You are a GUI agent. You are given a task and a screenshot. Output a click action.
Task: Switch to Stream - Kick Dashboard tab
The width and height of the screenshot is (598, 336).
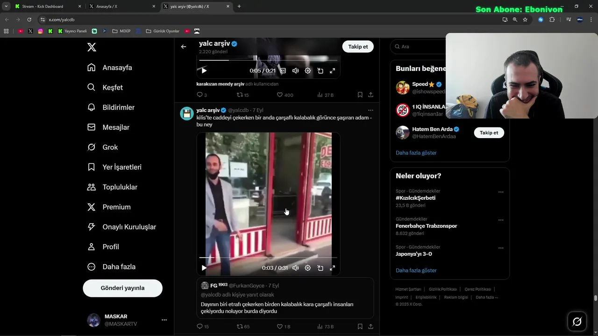click(x=48, y=7)
